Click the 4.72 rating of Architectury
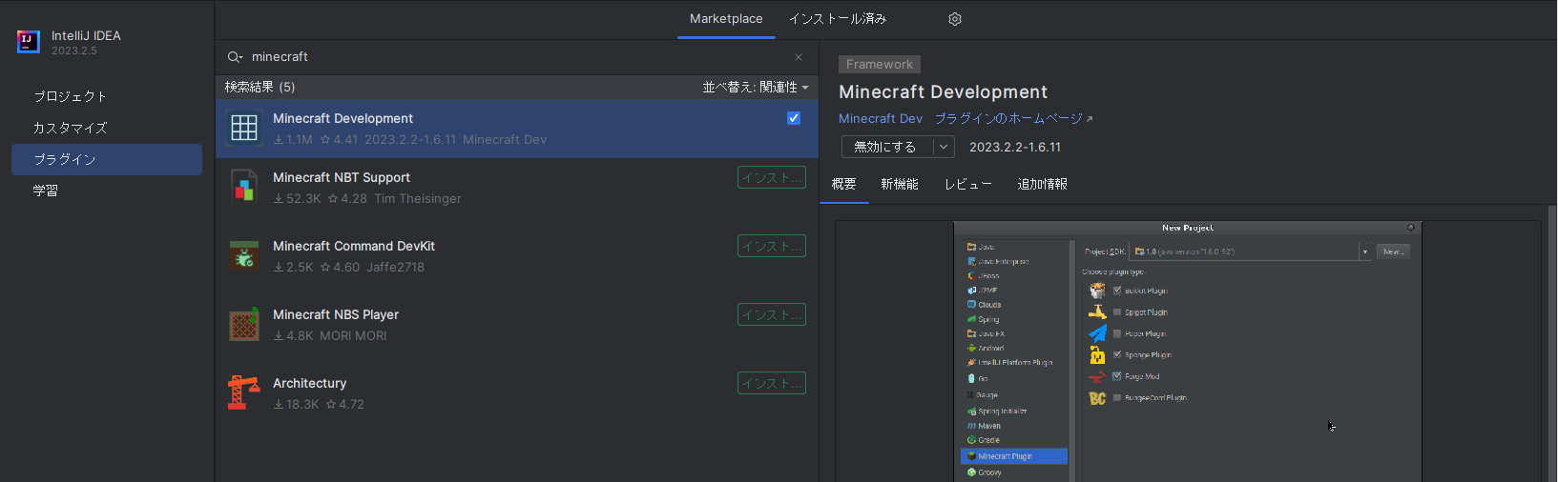1558x482 pixels. click(345, 404)
